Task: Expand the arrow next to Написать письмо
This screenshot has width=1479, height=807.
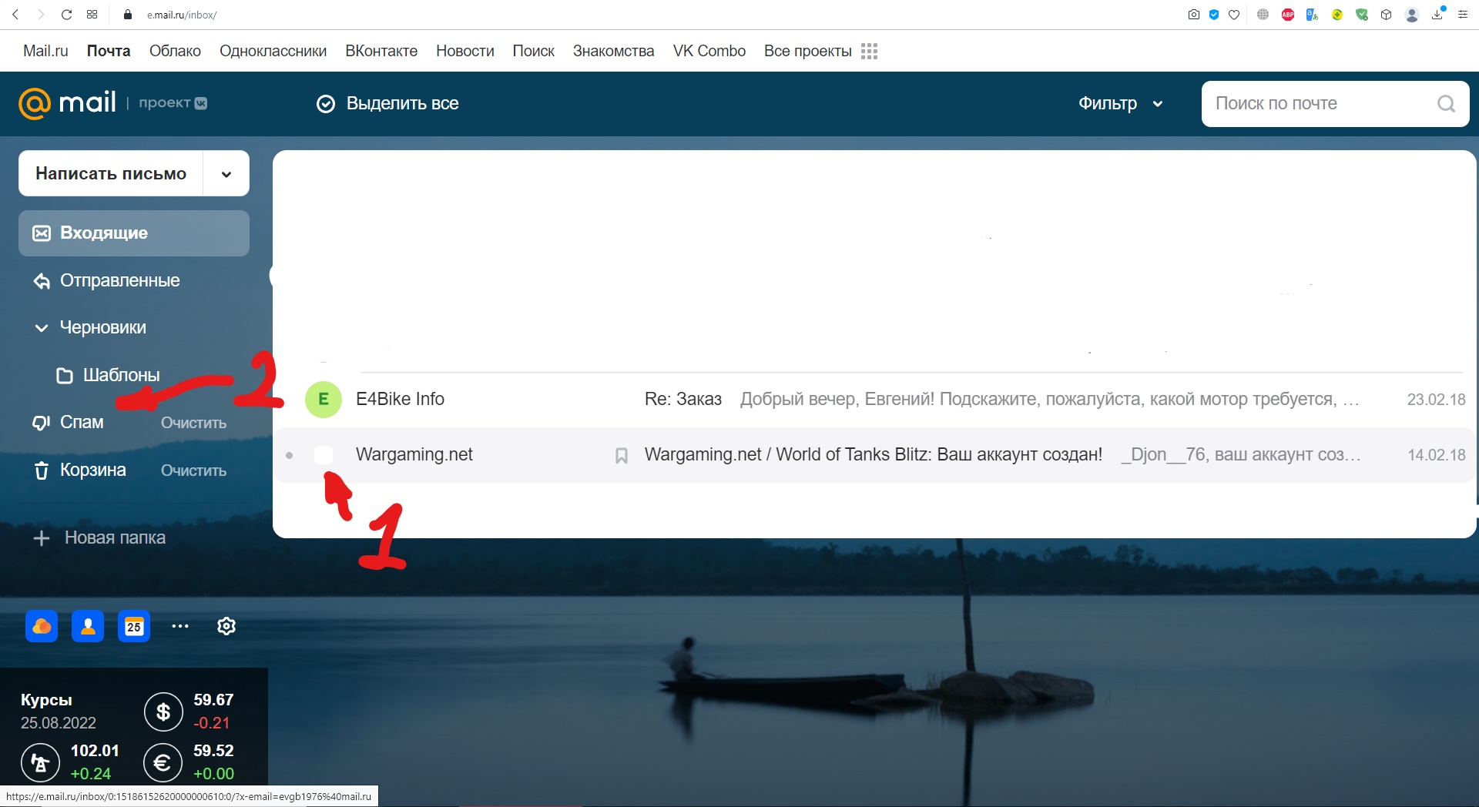Action: point(226,174)
